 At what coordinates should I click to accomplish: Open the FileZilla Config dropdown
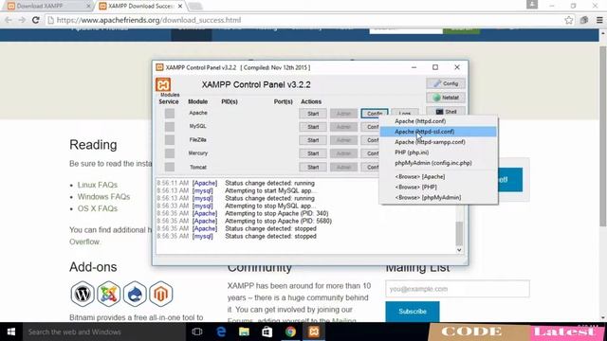point(370,140)
